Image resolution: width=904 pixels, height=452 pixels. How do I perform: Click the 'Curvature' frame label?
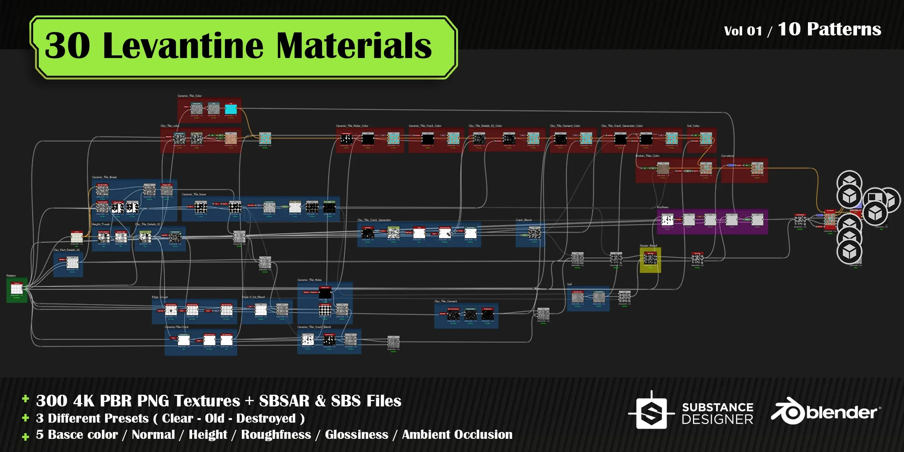click(x=727, y=156)
